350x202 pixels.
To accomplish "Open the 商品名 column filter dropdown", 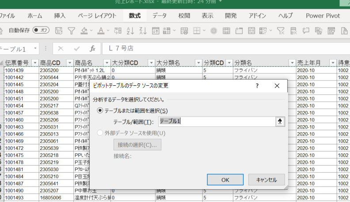I will (107, 63).
